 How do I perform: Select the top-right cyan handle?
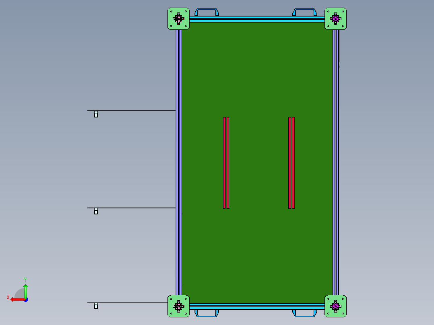(304, 12)
